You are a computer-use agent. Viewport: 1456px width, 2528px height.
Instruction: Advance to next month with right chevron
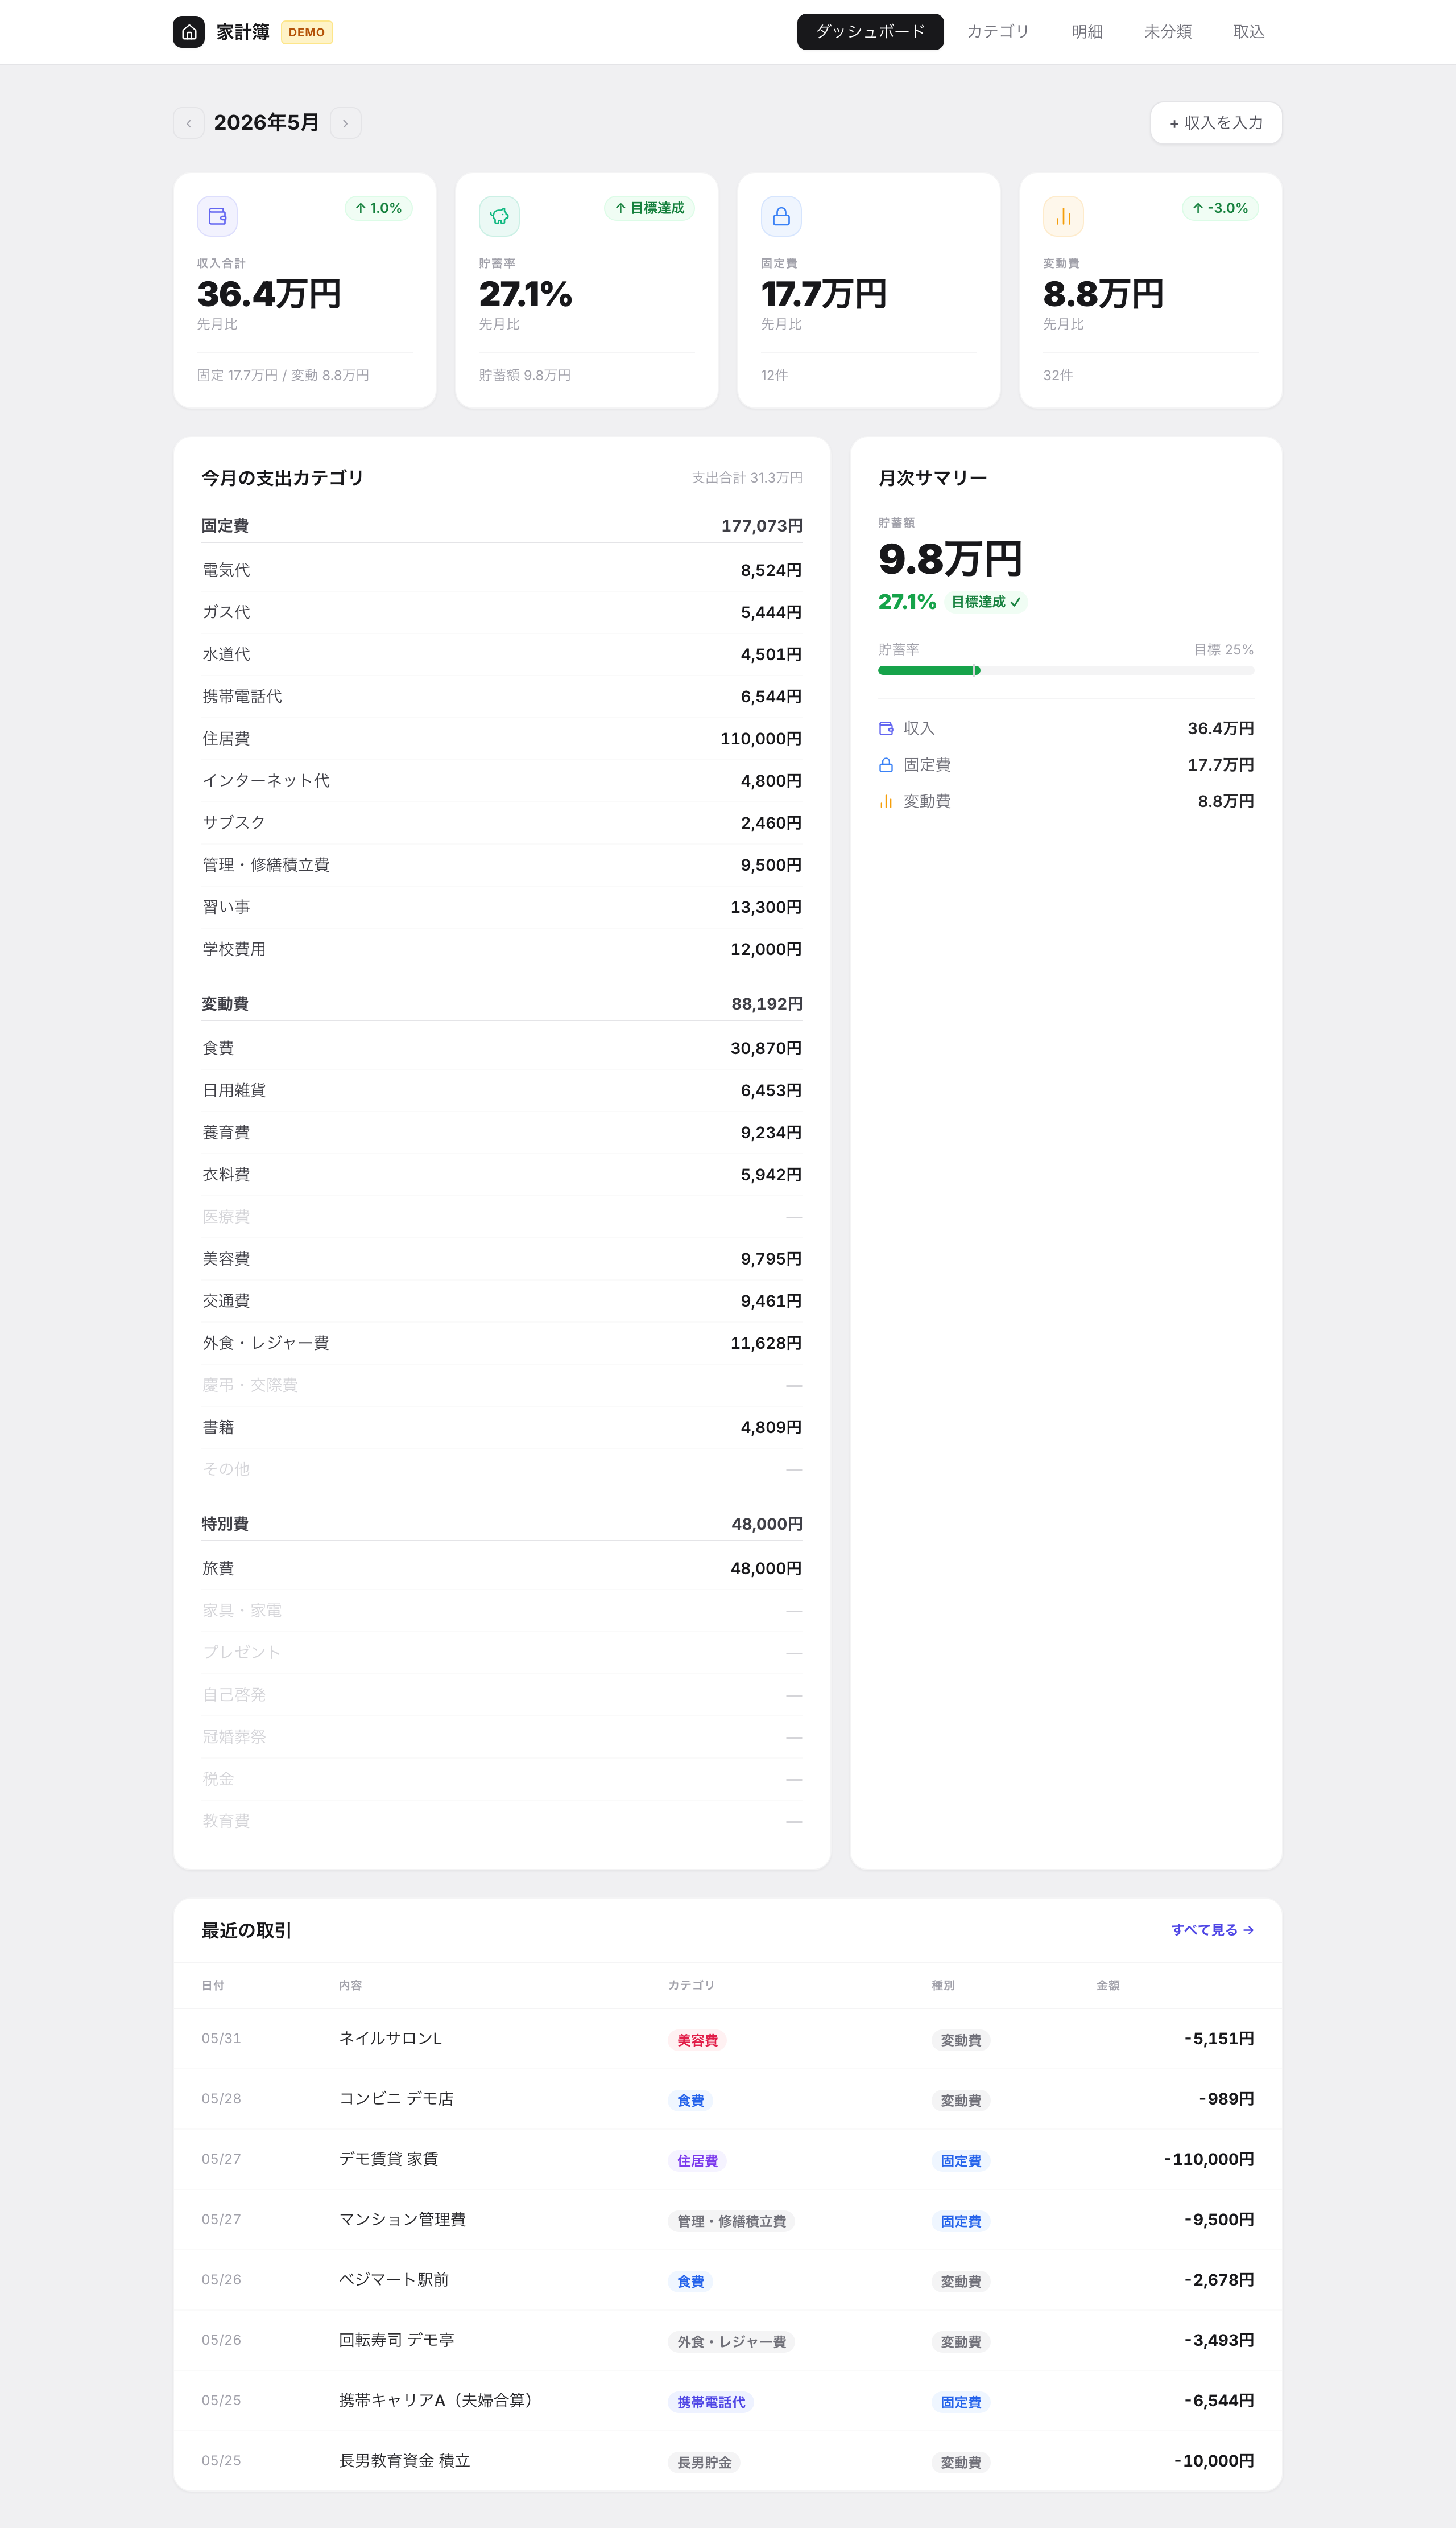coord(345,123)
